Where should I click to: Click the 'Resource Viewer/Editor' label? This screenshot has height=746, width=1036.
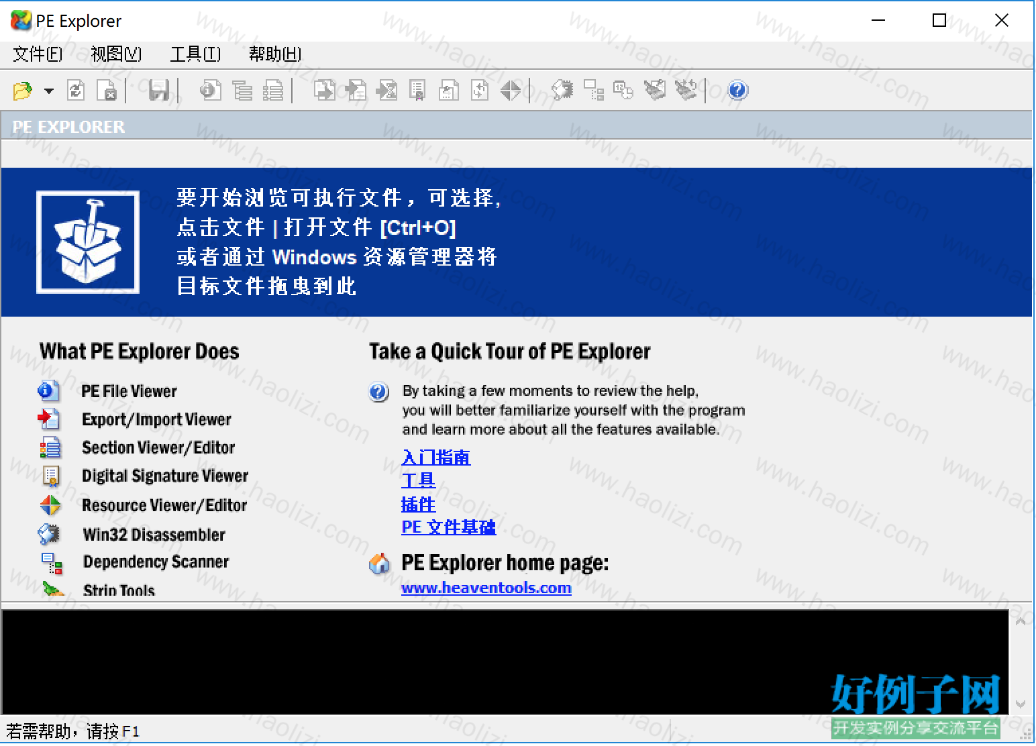pos(164,505)
